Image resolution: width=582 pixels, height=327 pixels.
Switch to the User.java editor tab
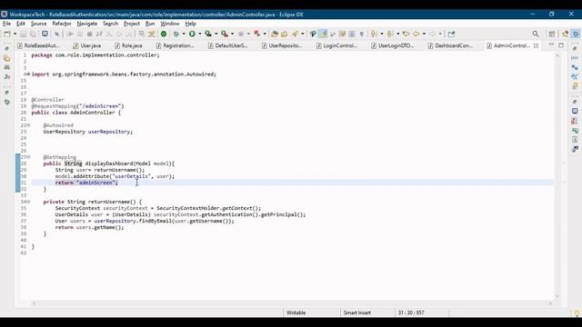point(87,45)
